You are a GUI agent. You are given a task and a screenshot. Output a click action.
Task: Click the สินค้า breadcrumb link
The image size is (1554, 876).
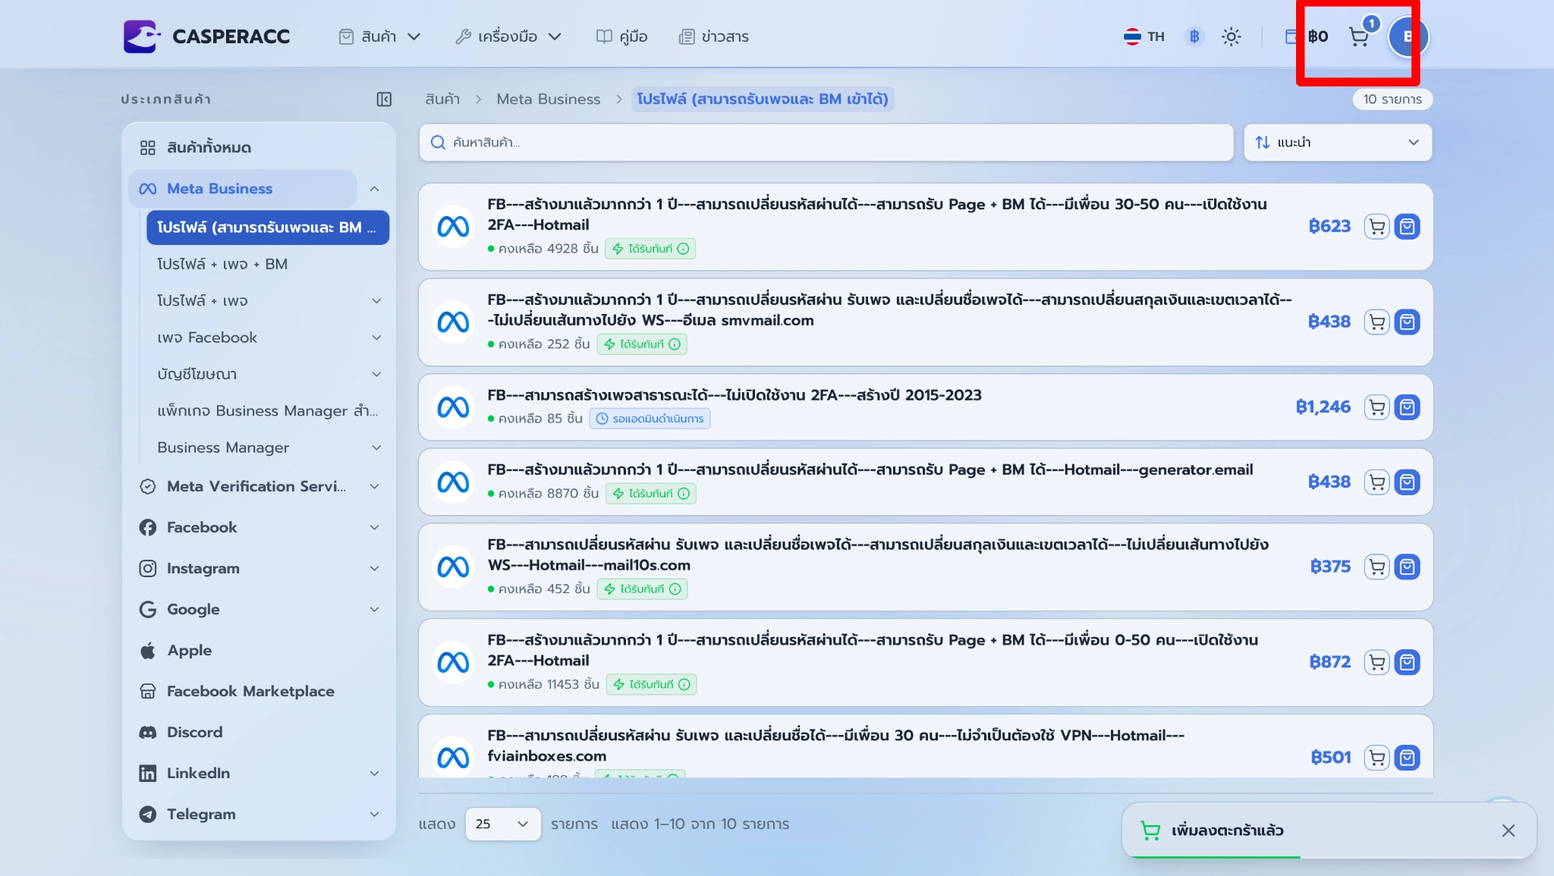442,99
